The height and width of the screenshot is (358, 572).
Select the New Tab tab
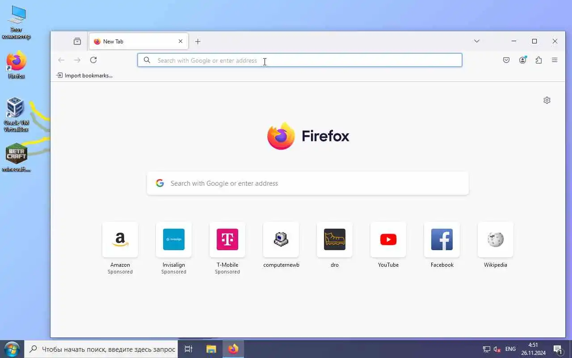click(139, 41)
